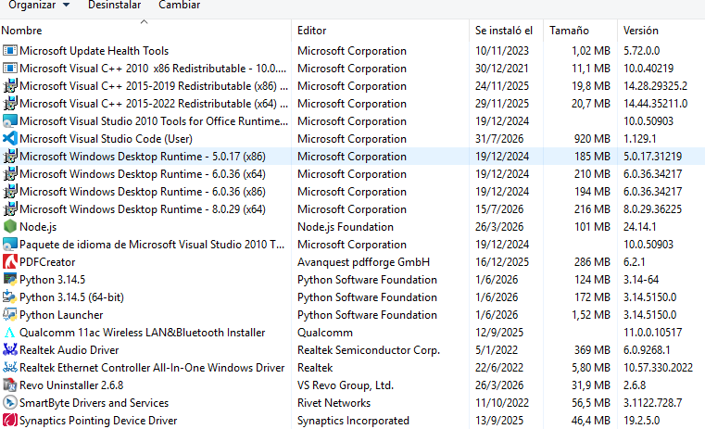Click the version number 14.44.35211.0

click(x=655, y=103)
